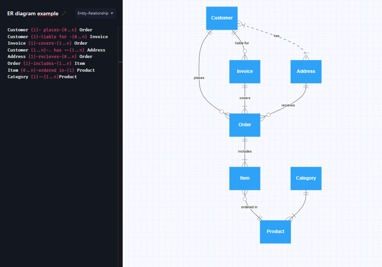Click the 'recieves' relationship label

(x=288, y=105)
